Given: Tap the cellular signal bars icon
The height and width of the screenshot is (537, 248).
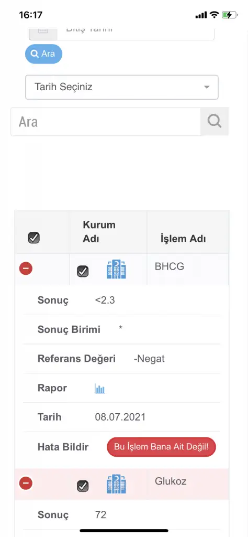Looking at the screenshot, I should click(201, 15).
